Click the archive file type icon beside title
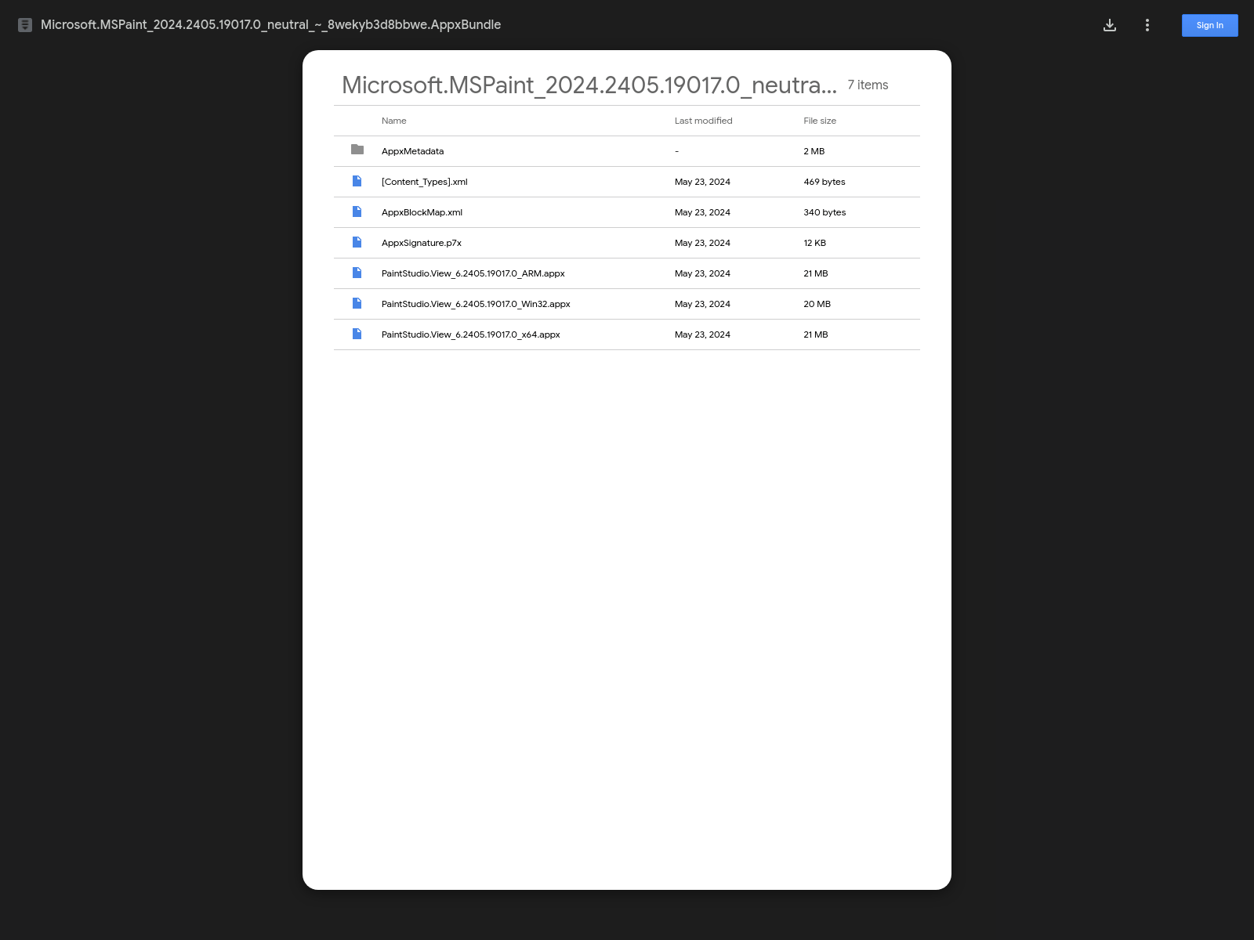 pos(25,25)
